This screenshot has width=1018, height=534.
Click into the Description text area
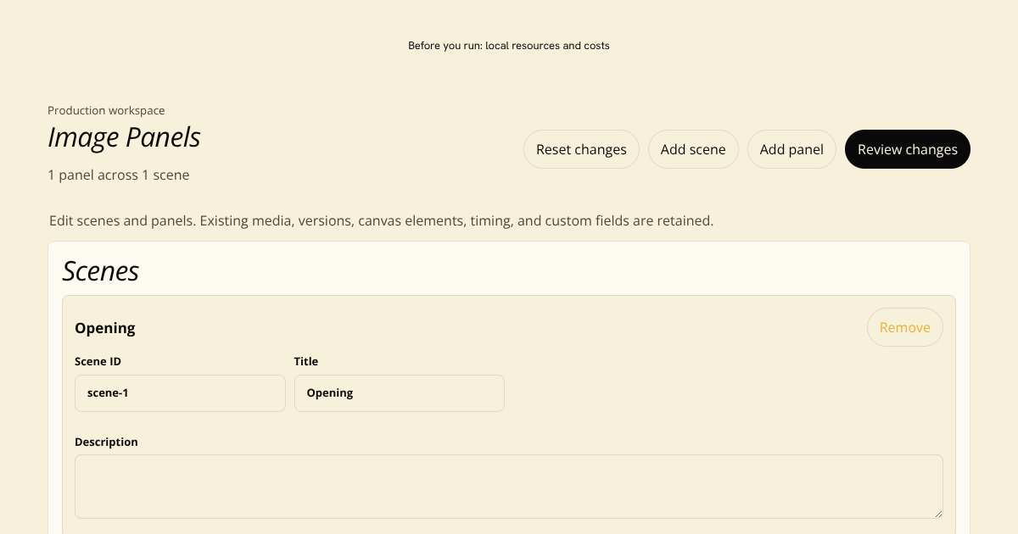(x=509, y=487)
